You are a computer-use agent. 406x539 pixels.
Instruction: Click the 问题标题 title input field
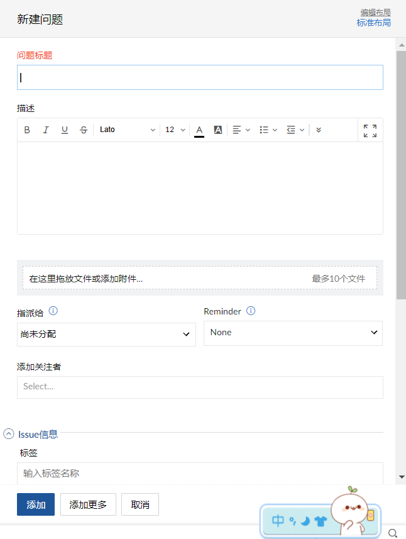[x=200, y=77]
